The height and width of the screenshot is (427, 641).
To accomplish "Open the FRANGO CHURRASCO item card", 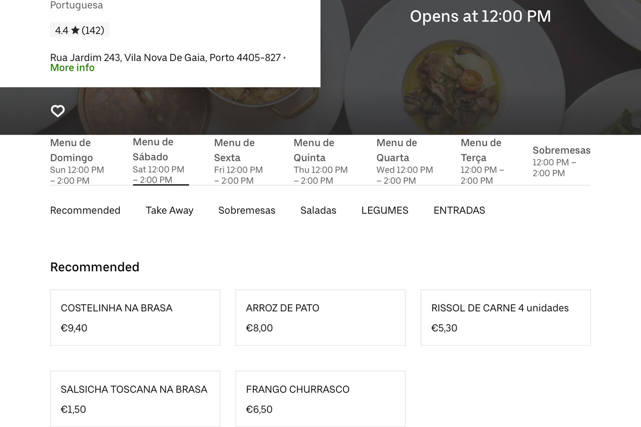I will (x=320, y=398).
